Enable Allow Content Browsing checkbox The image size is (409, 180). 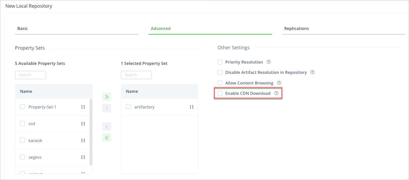pos(220,83)
